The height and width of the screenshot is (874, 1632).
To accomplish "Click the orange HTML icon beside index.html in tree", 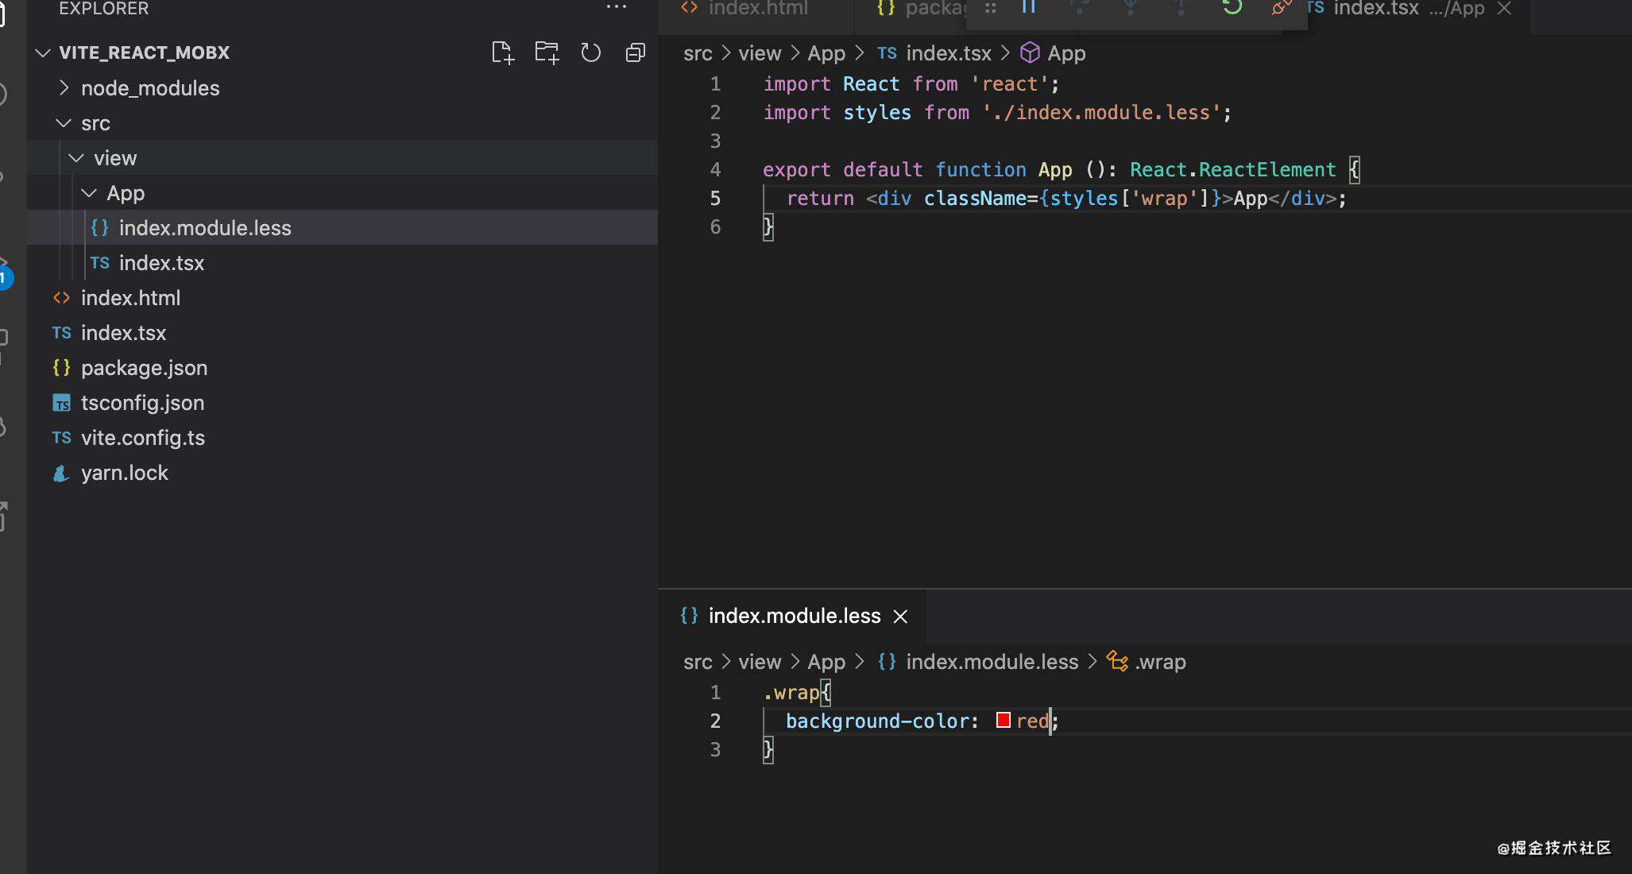I will (x=61, y=298).
